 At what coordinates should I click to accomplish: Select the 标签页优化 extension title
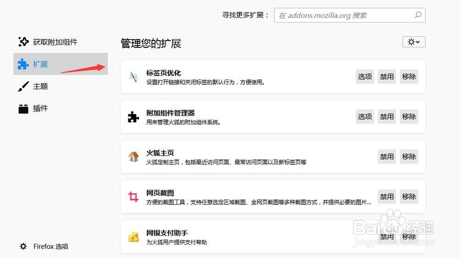[x=163, y=73]
